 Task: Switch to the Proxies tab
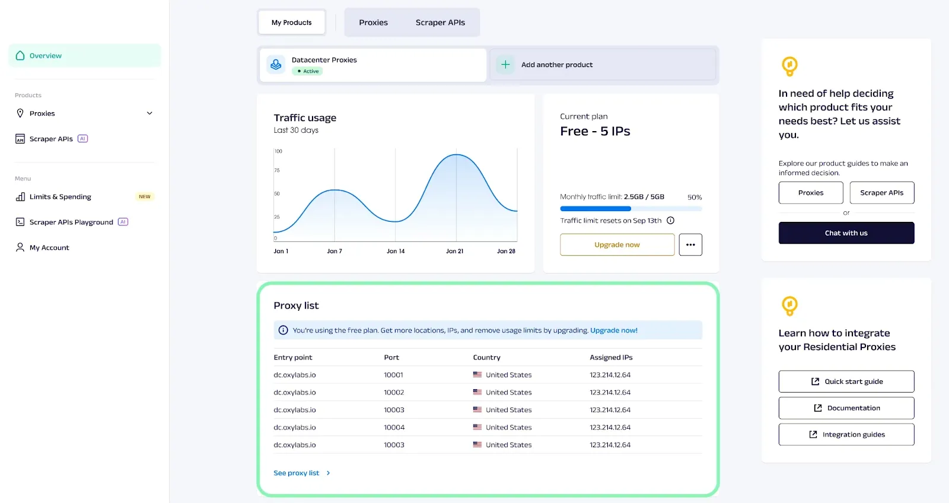pos(373,23)
